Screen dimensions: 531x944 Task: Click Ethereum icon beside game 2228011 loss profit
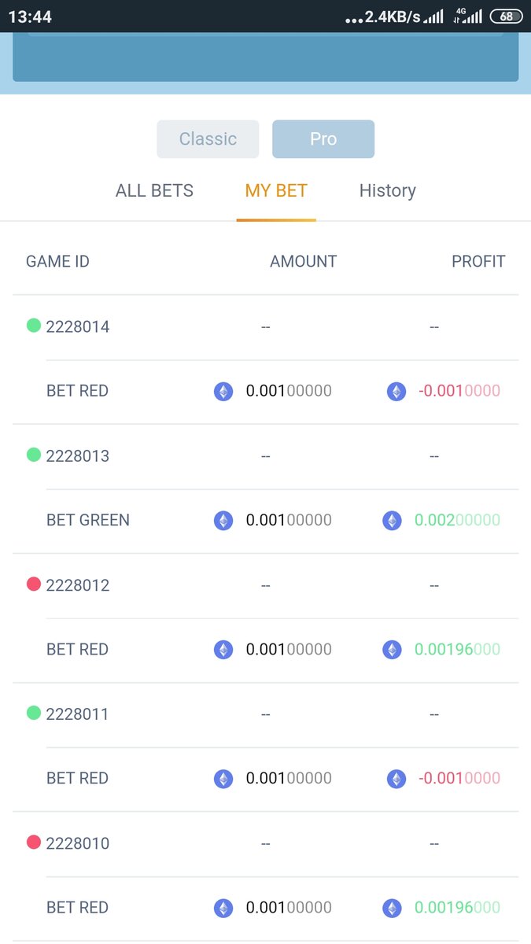(x=396, y=779)
